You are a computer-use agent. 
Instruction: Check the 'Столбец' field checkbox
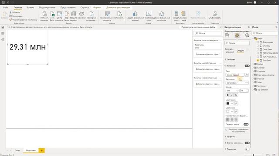point(258,46)
